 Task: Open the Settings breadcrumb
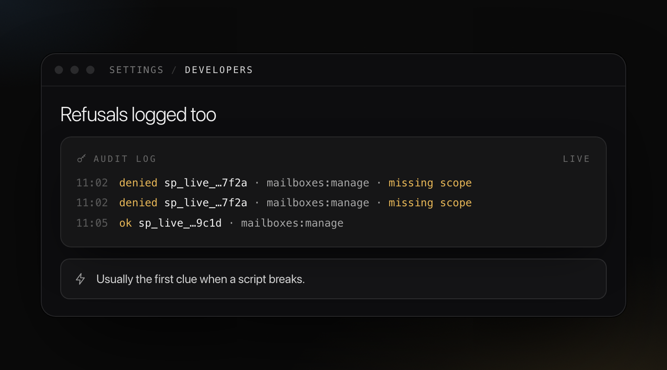[x=137, y=70]
